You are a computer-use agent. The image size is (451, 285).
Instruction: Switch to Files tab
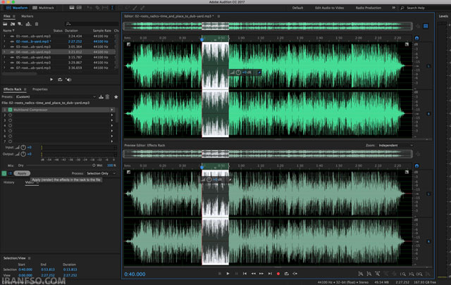[7, 16]
